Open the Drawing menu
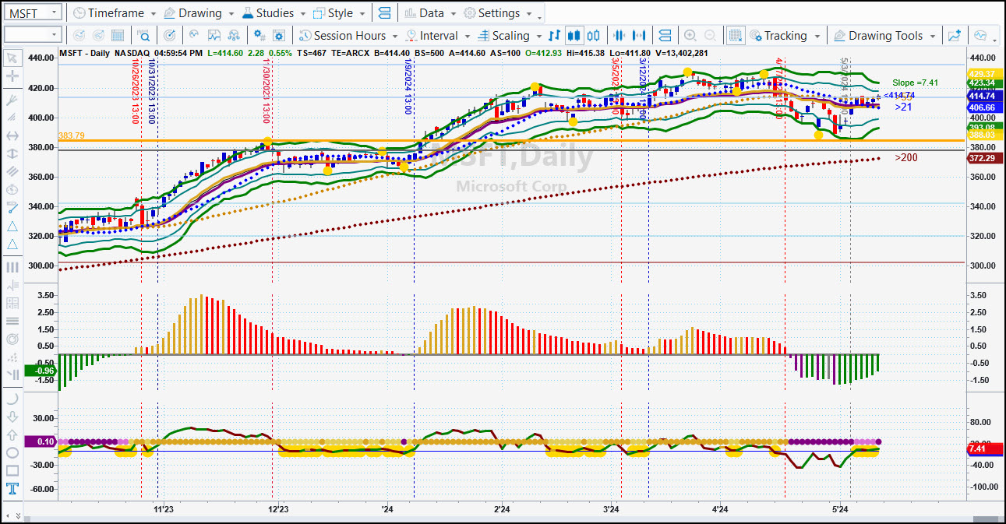1006x524 pixels. coord(199,13)
